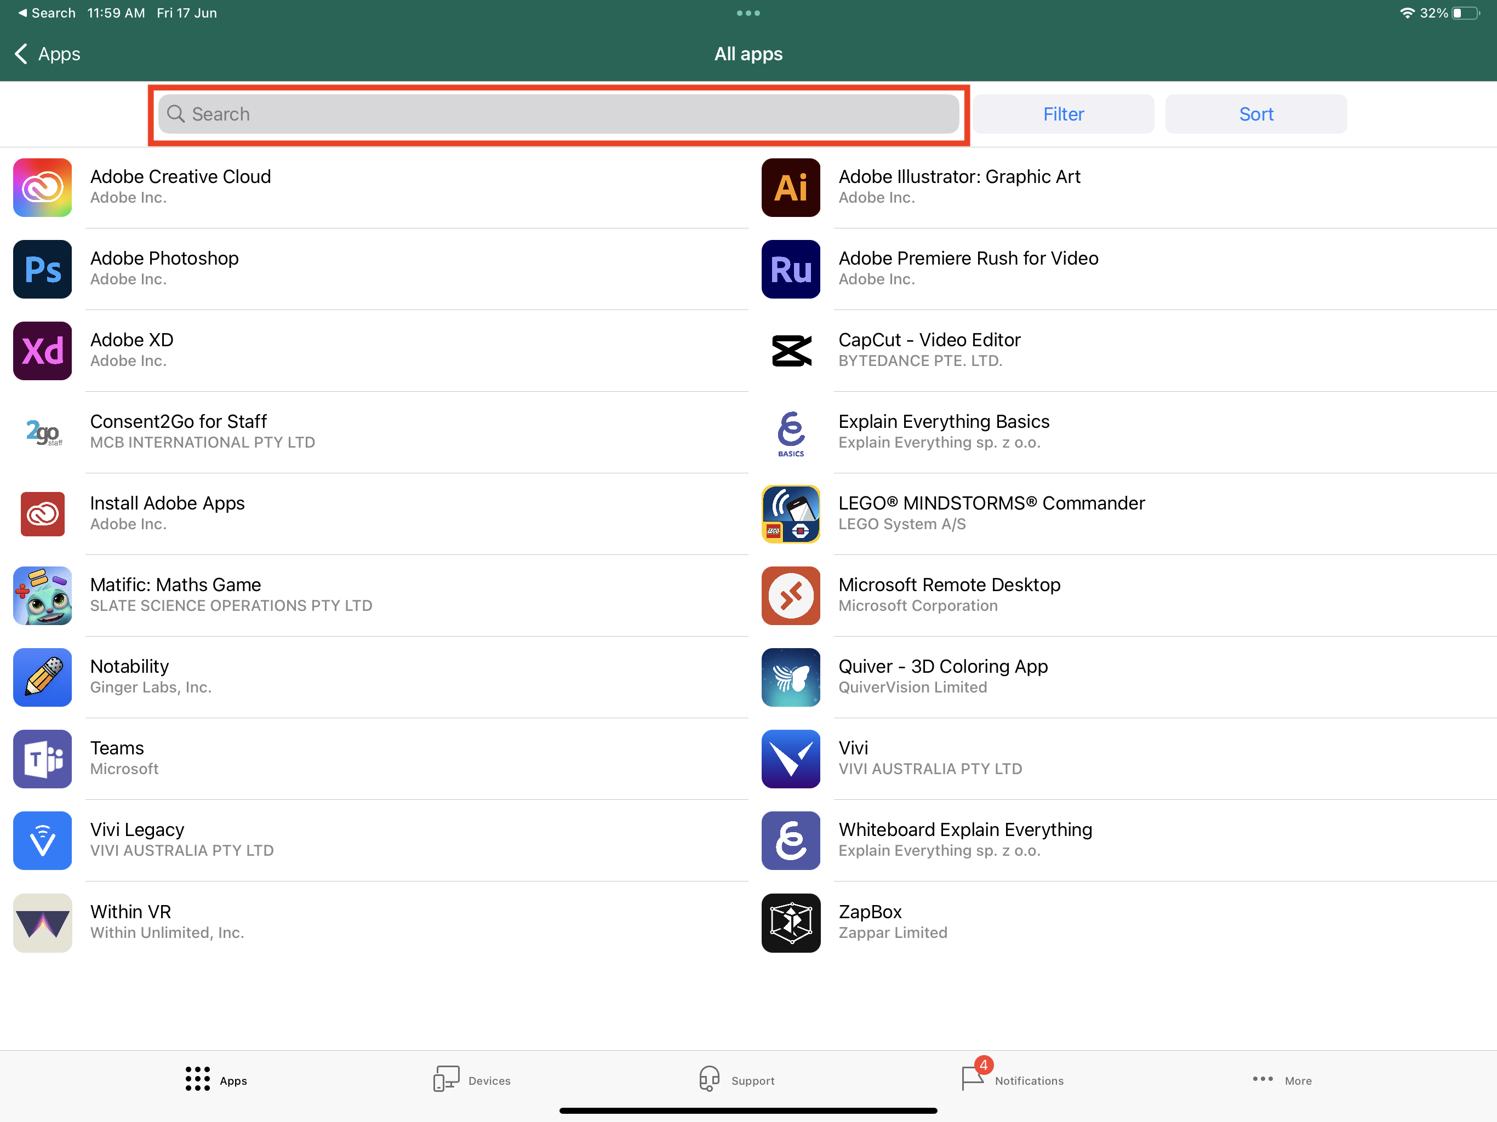Select Consent2Go for Staff title text
Image resolution: width=1497 pixels, height=1122 pixels.
[179, 421]
